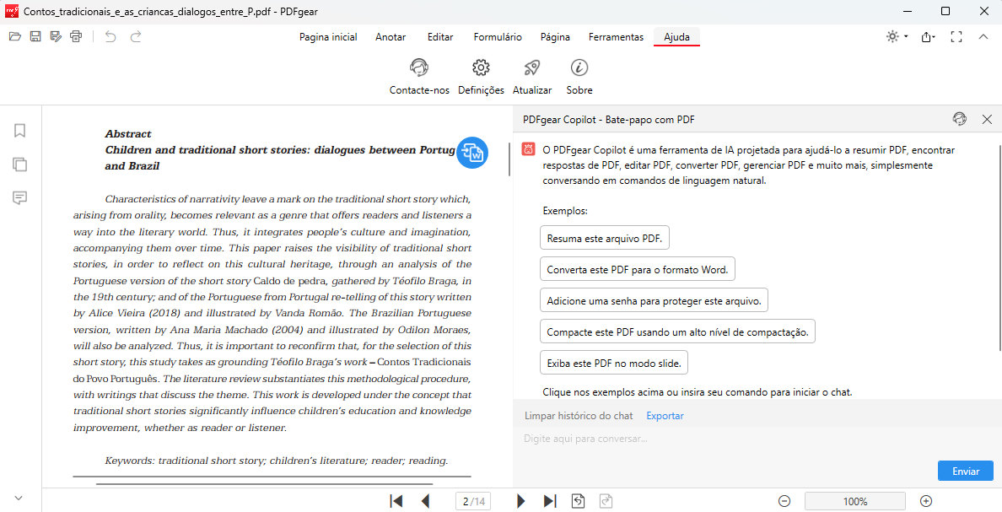Collapse the toolbar with the chevron

point(983,37)
